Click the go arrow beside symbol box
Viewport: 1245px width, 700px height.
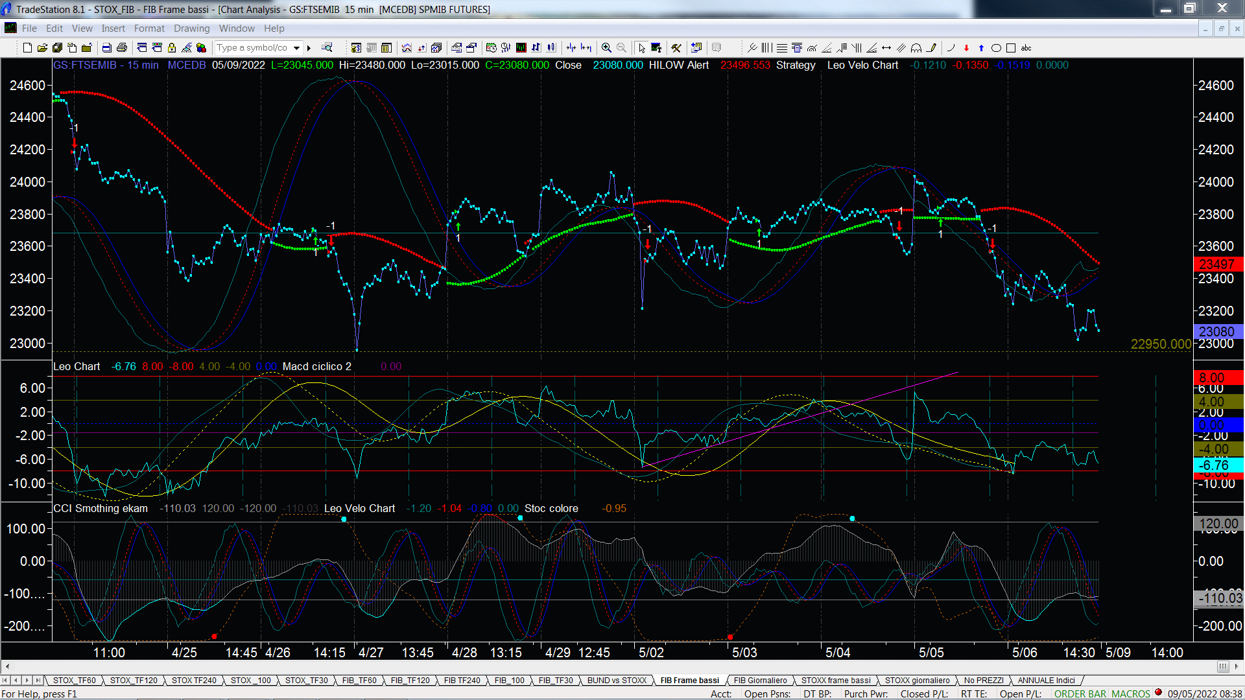click(309, 48)
